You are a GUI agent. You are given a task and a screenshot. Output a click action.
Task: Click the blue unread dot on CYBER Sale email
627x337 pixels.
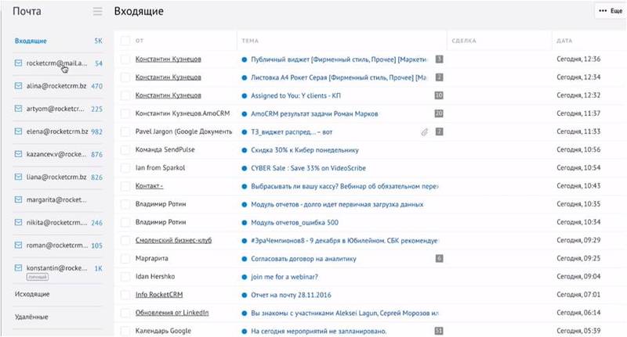pos(245,168)
